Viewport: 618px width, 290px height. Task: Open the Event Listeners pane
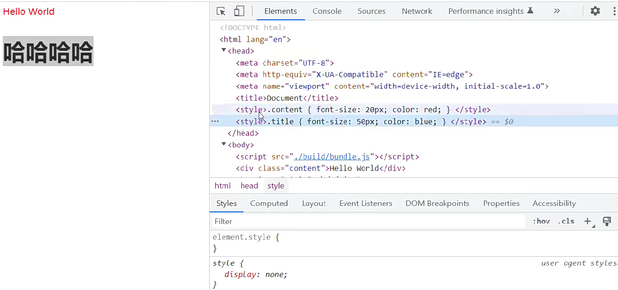coord(366,203)
